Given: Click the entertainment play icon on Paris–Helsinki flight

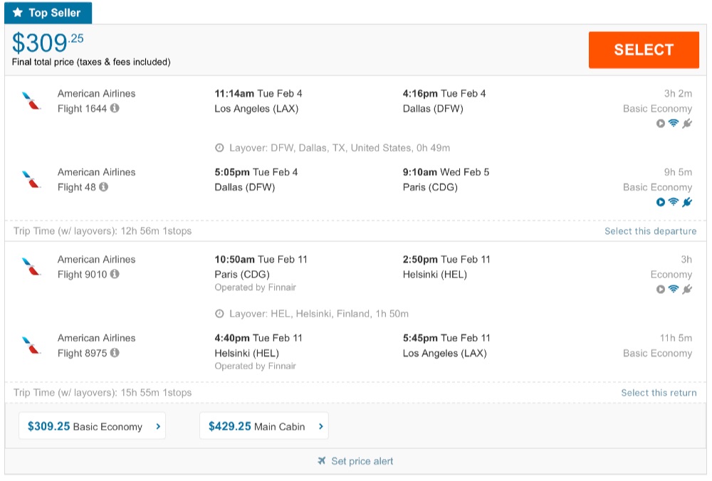Looking at the screenshot, I should 661,290.
